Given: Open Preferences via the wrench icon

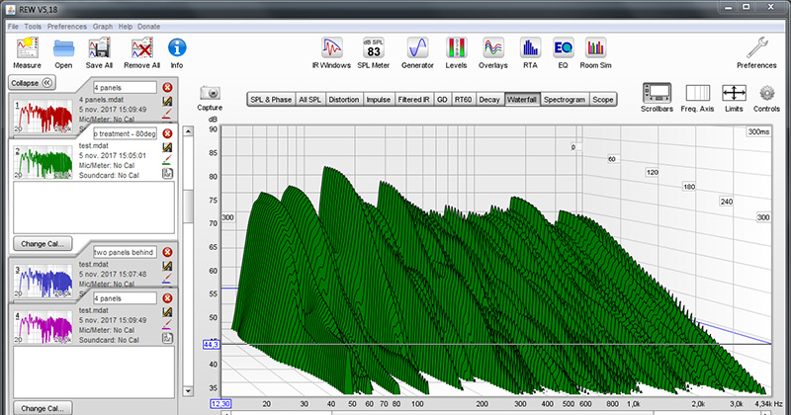Looking at the screenshot, I should point(756,47).
